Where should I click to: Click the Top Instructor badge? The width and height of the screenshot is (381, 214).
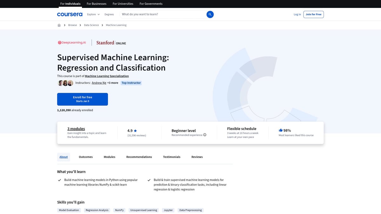(131, 83)
